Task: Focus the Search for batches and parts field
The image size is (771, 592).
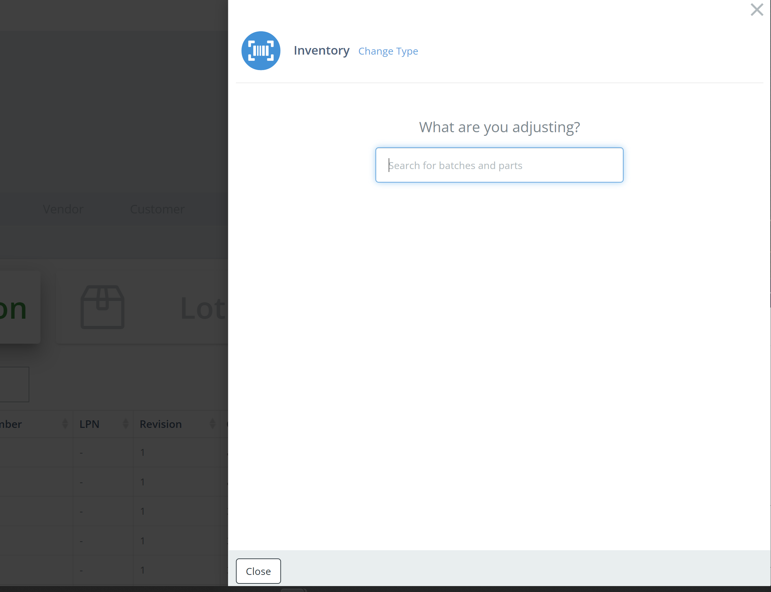Action: pos(499,165)
